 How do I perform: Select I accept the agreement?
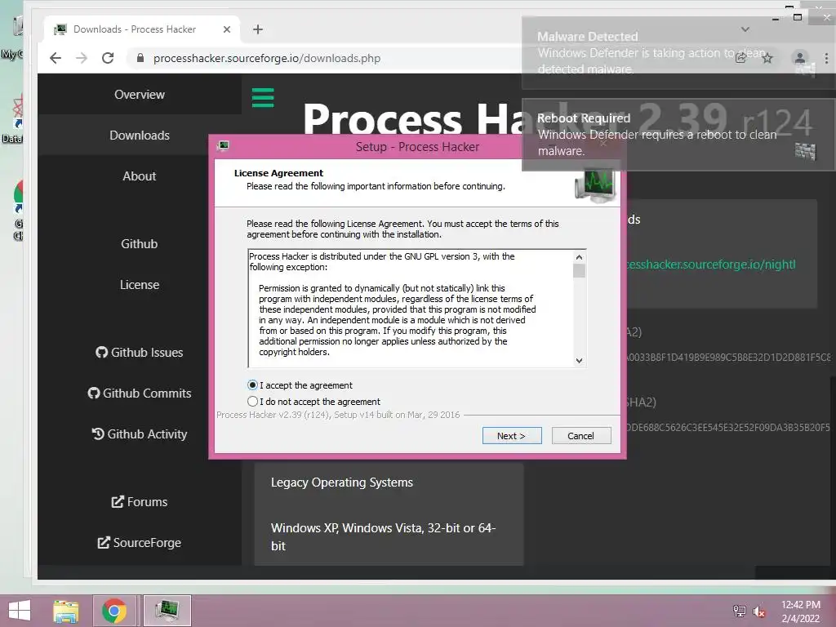253,385
